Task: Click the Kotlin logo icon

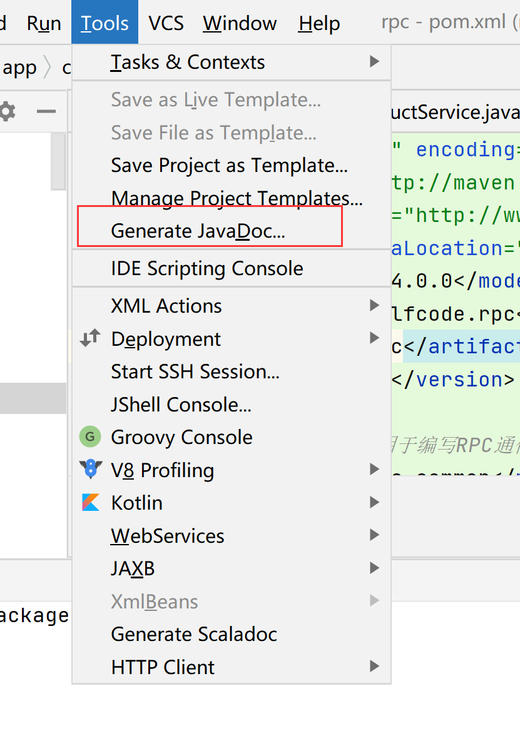Action: click(90, 503)
